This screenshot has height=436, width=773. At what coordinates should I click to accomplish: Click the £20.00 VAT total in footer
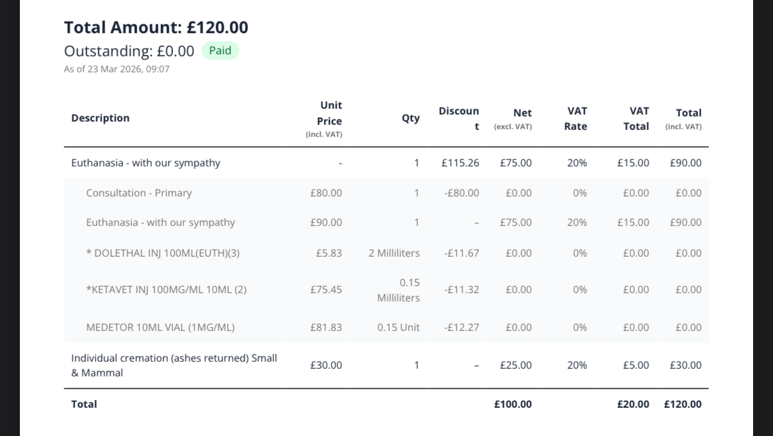click(x=633, y=404)
